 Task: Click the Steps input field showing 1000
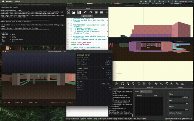click(179, 110)
